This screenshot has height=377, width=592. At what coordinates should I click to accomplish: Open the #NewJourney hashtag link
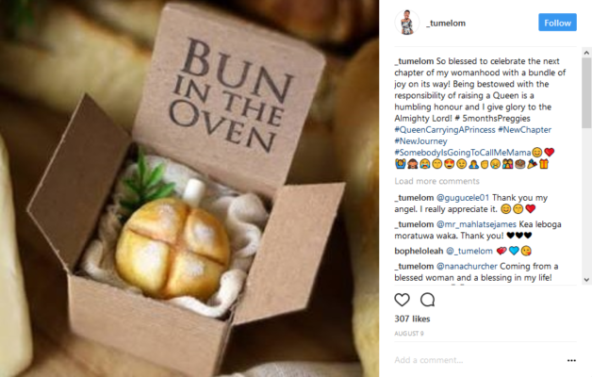click(x=420, y=141)
